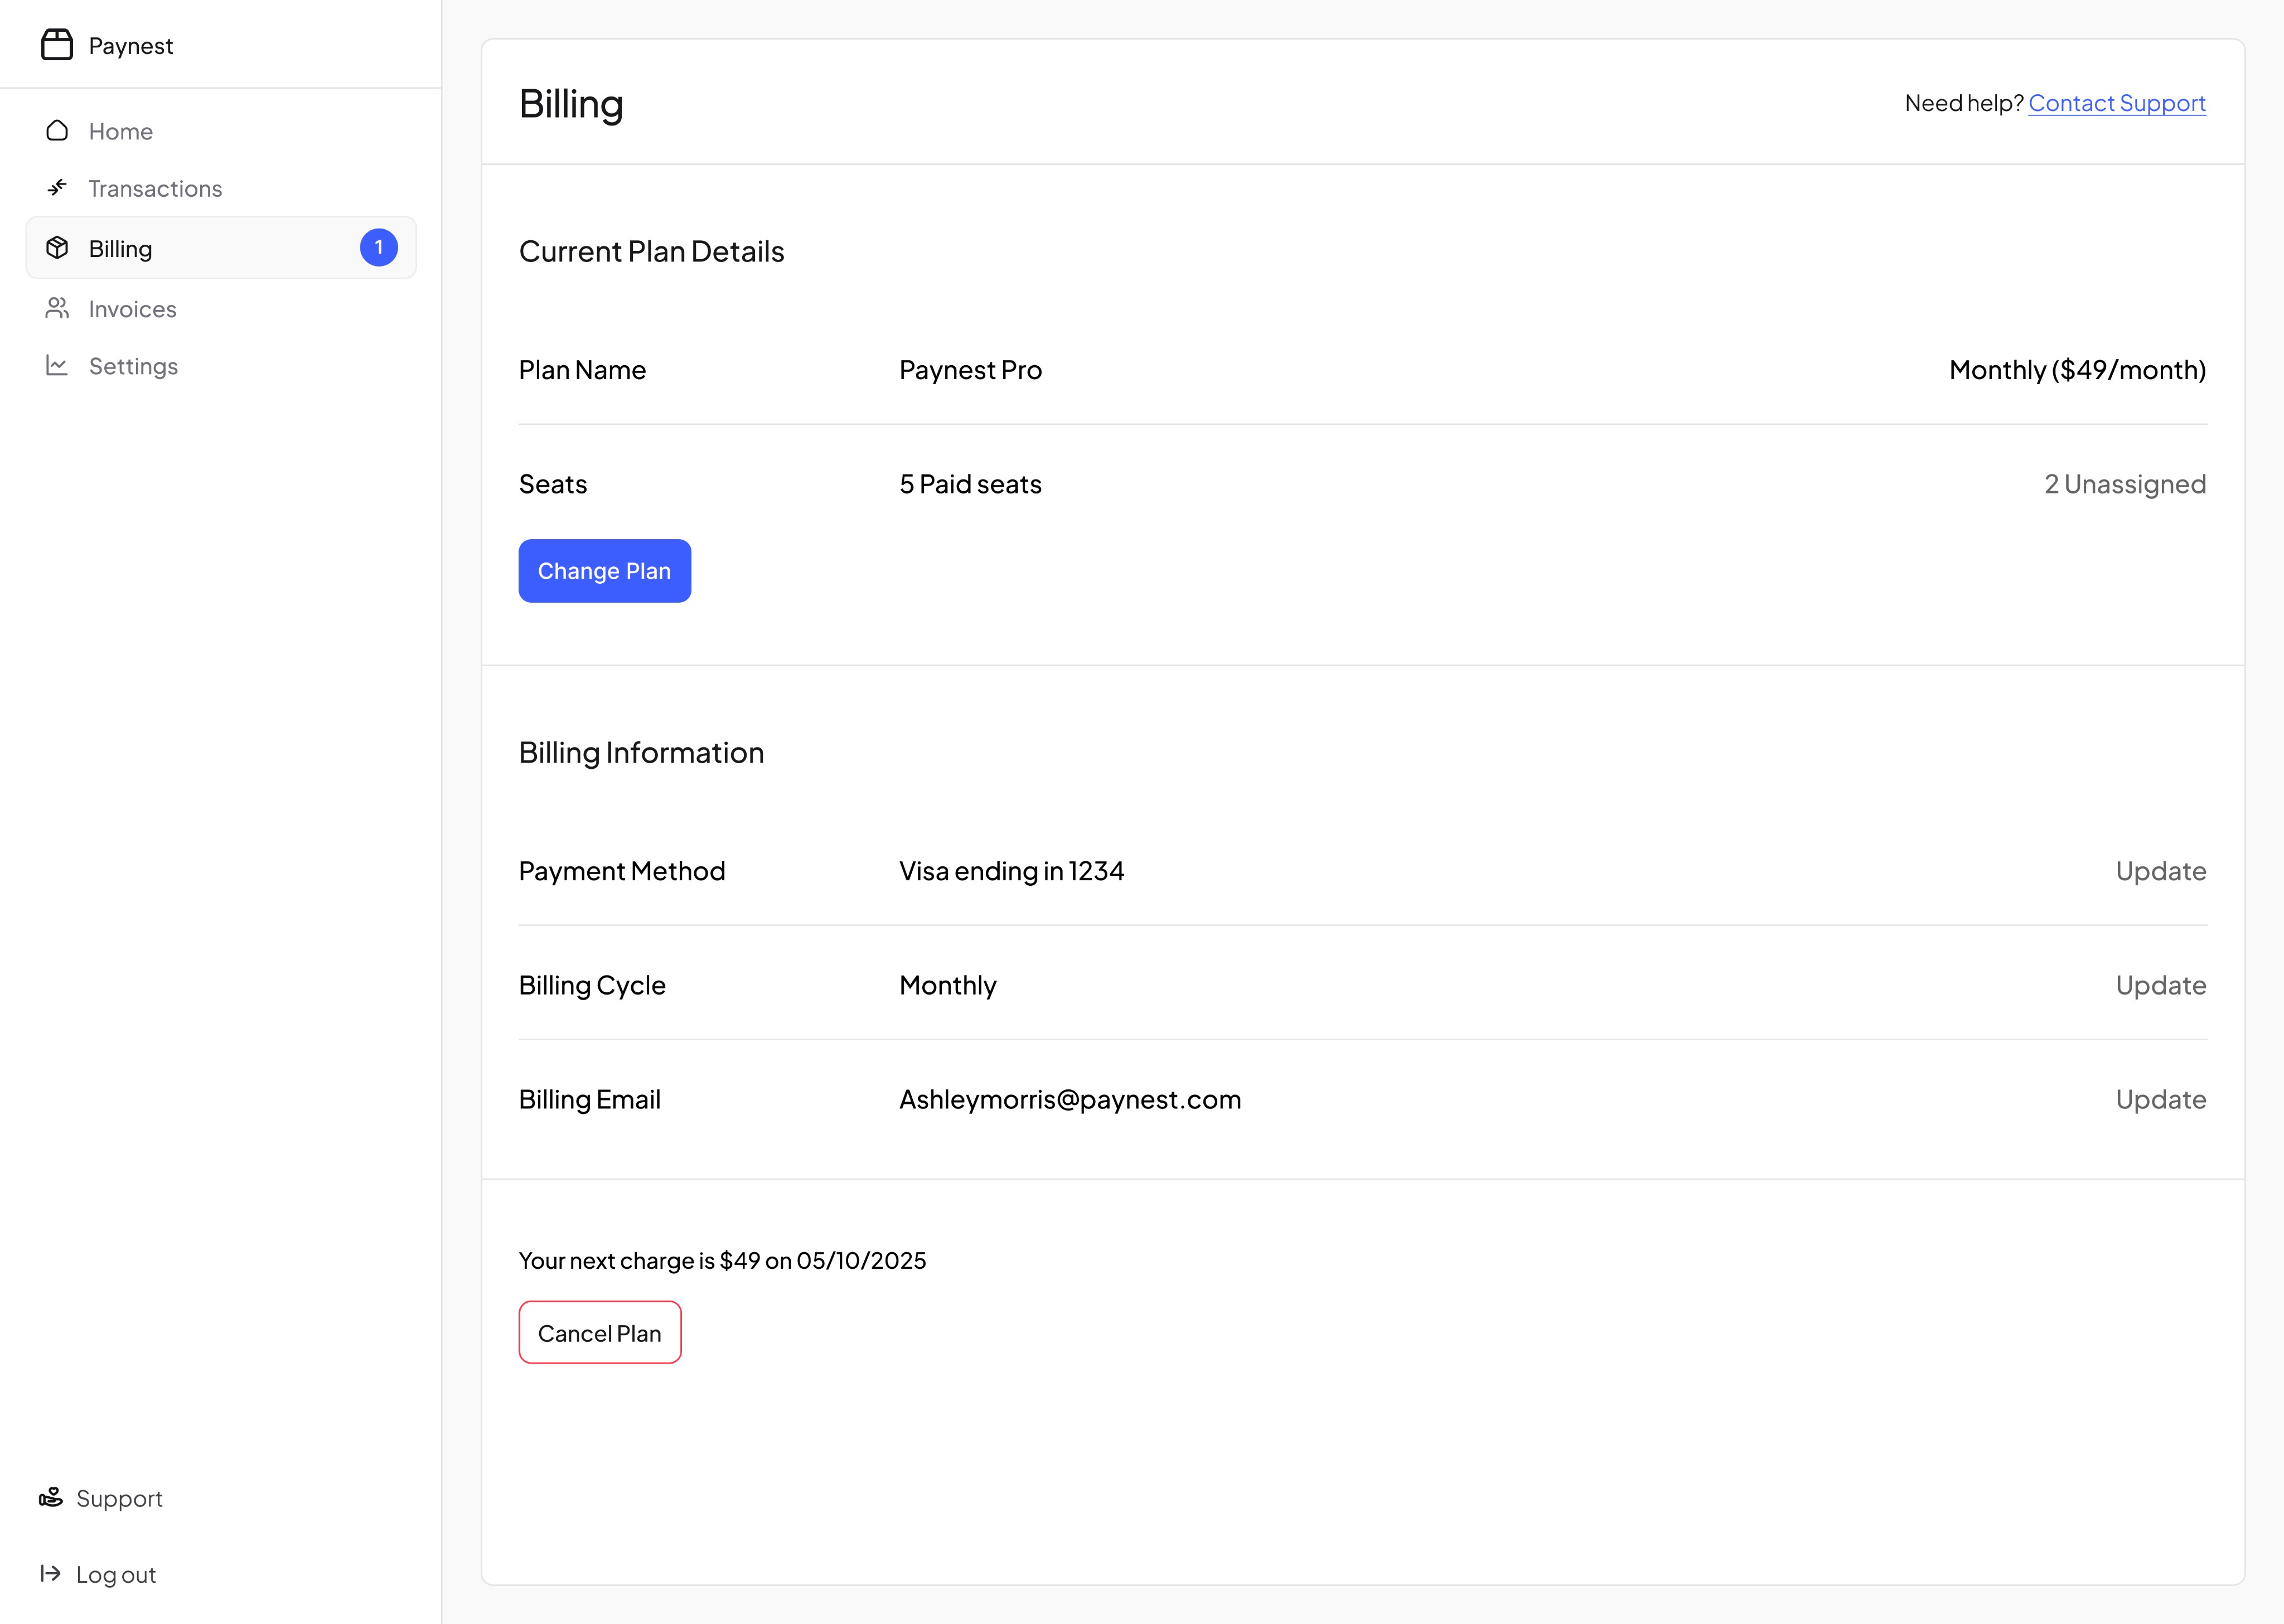Click the Invoices people icon
This screenshot has height=1624, width=2284.
click(x=57, y=308)
